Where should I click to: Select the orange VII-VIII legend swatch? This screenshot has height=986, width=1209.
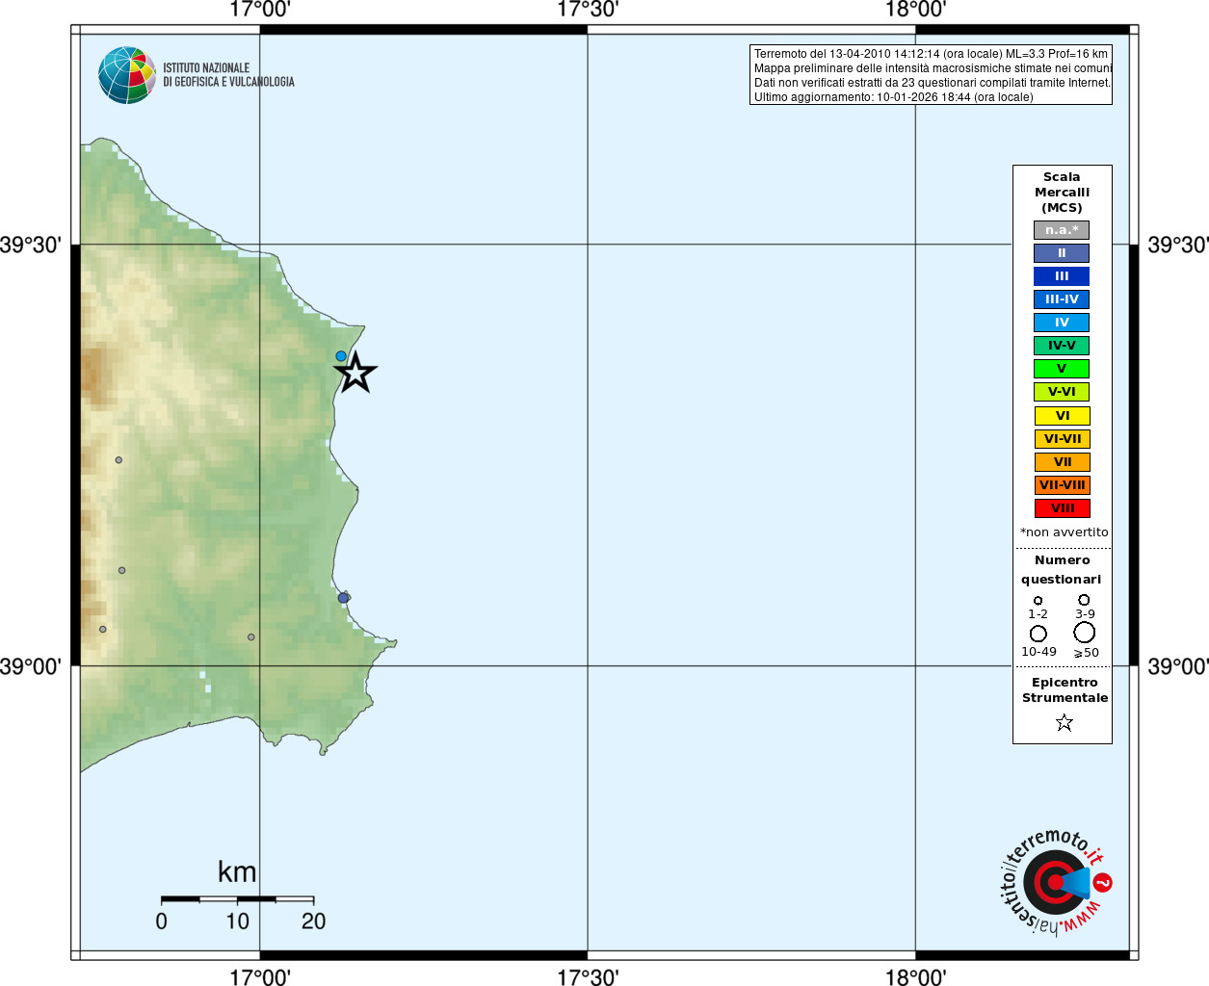1062,485
